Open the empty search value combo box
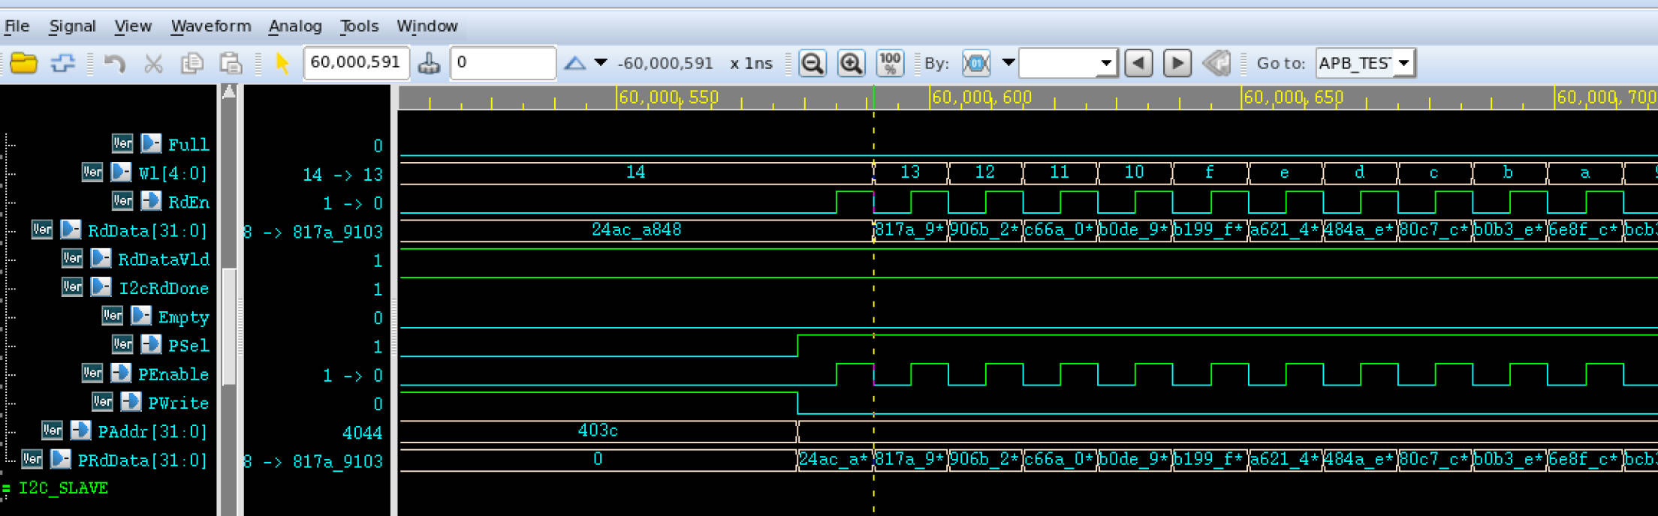 coord(1105,64)
